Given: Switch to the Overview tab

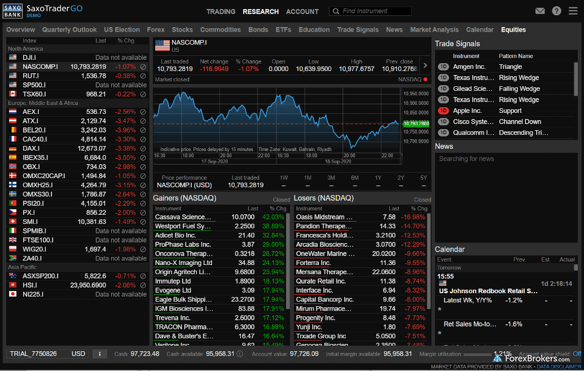Looking at the screenshot, I should [20, 30].
